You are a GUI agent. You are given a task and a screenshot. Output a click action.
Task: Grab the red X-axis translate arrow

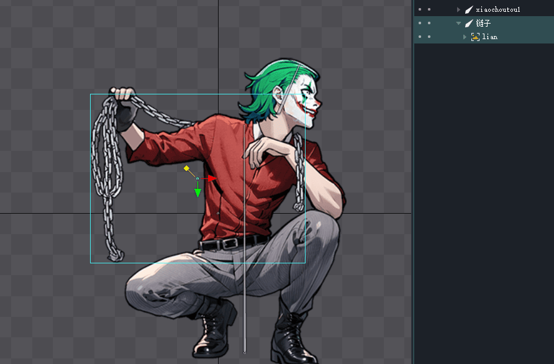211,178
